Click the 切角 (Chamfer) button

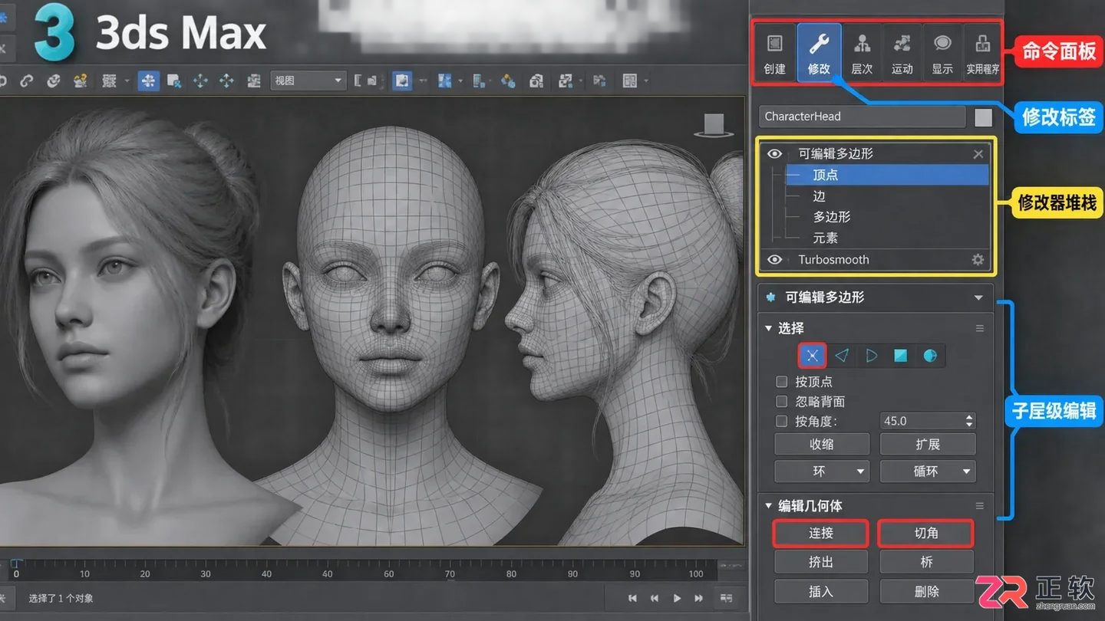(926, 533)
